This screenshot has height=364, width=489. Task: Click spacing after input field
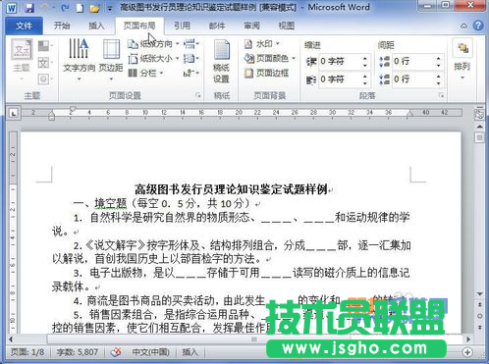tap(413, 79)
